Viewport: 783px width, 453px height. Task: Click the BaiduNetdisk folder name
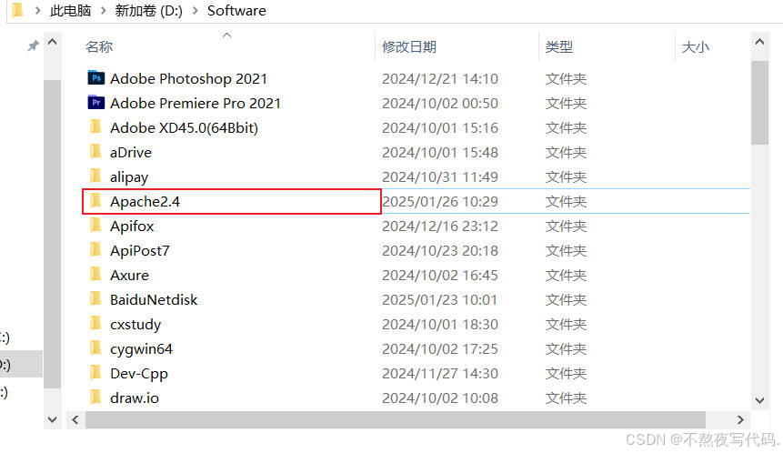[x=154, y=299]
